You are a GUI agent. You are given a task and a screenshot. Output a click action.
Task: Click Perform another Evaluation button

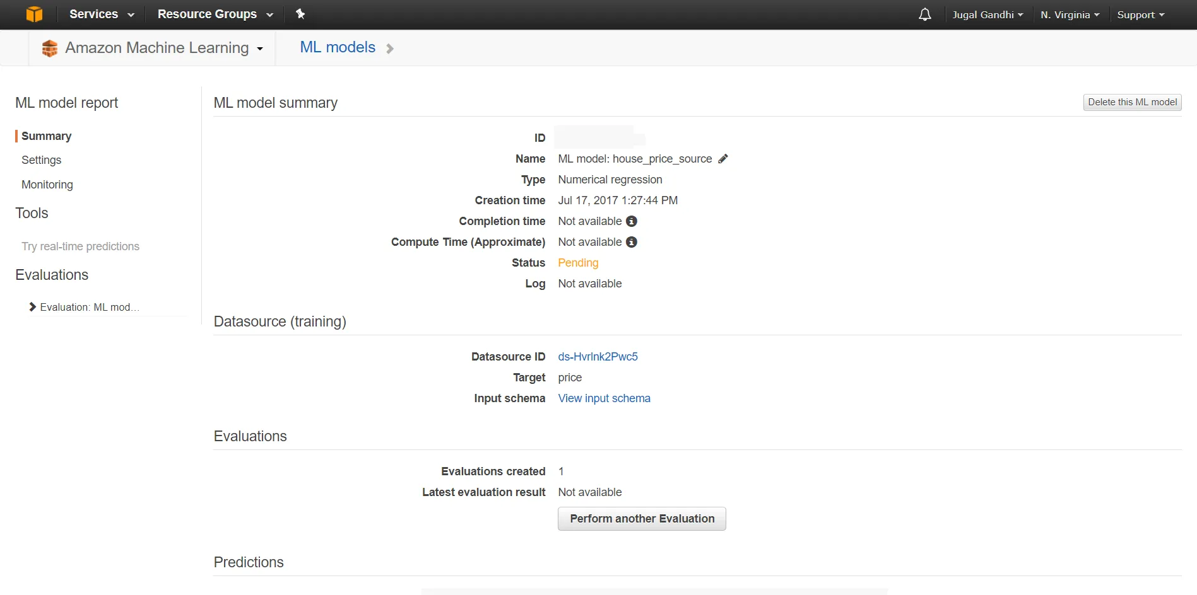[642, 519]
